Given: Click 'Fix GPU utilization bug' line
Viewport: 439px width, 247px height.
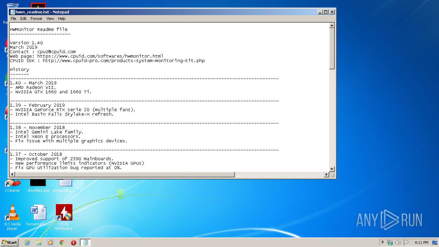Looking at the screenshot, I should [66, 168].
